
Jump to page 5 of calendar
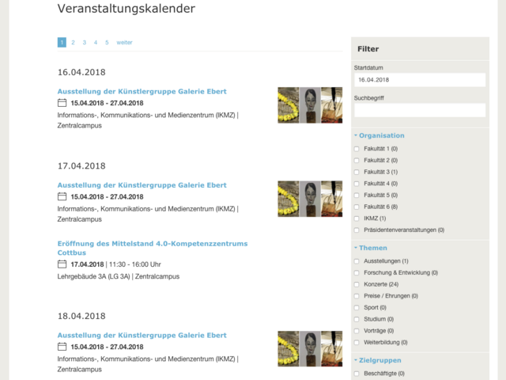coord(107,43)
